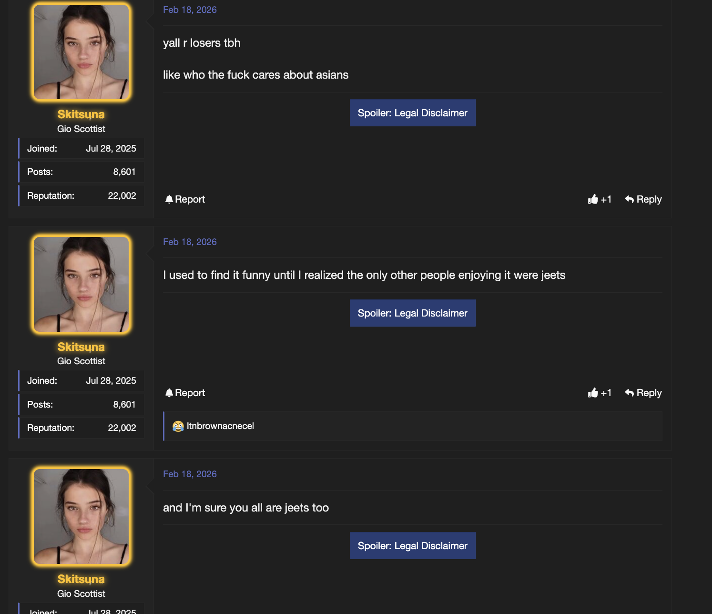Screen dimensions: 712x614
Task: Open date link of the "yall r losers tbh" post
Action: tap(190, 10)
